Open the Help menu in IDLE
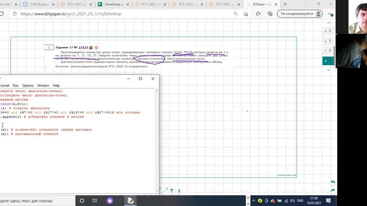 tap(56, 85)
